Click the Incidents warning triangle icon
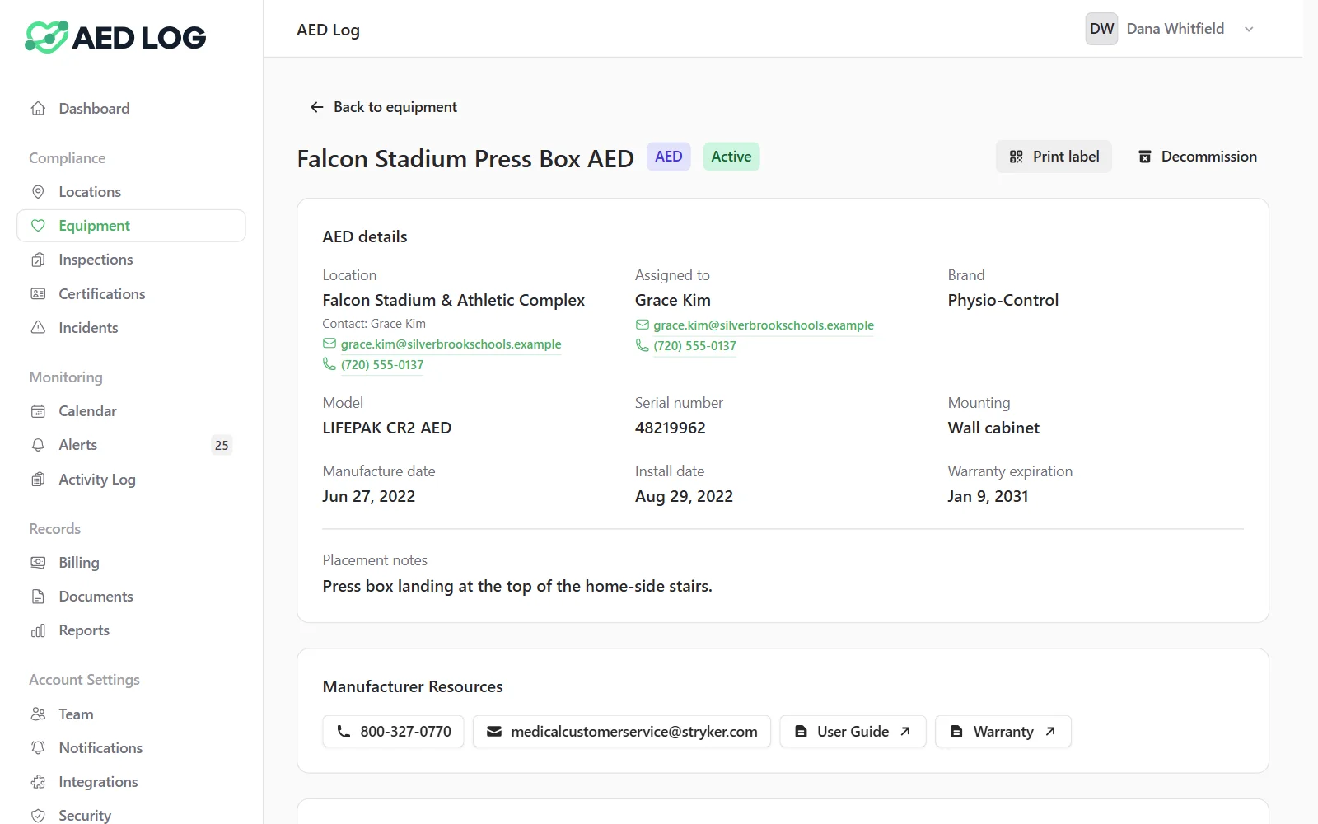1318x824 pixels. point(38,328)
